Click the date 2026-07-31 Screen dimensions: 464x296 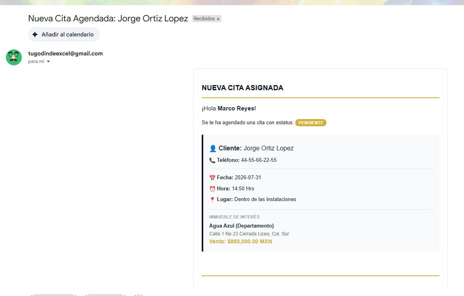(x=248, y=178)
